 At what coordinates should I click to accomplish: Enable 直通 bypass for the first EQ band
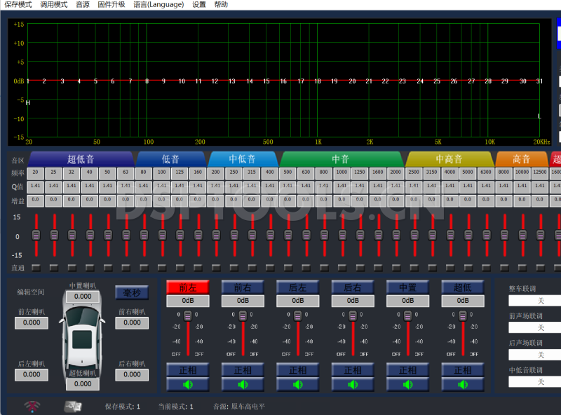tap(38, 266)
